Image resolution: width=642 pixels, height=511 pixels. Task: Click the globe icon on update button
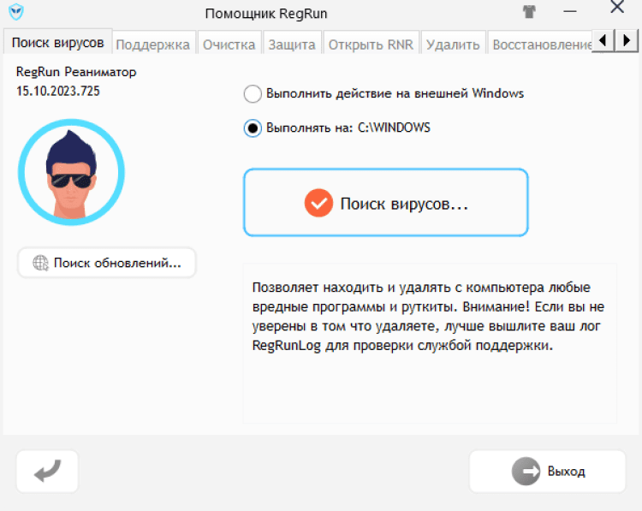[x=40, y=263]
